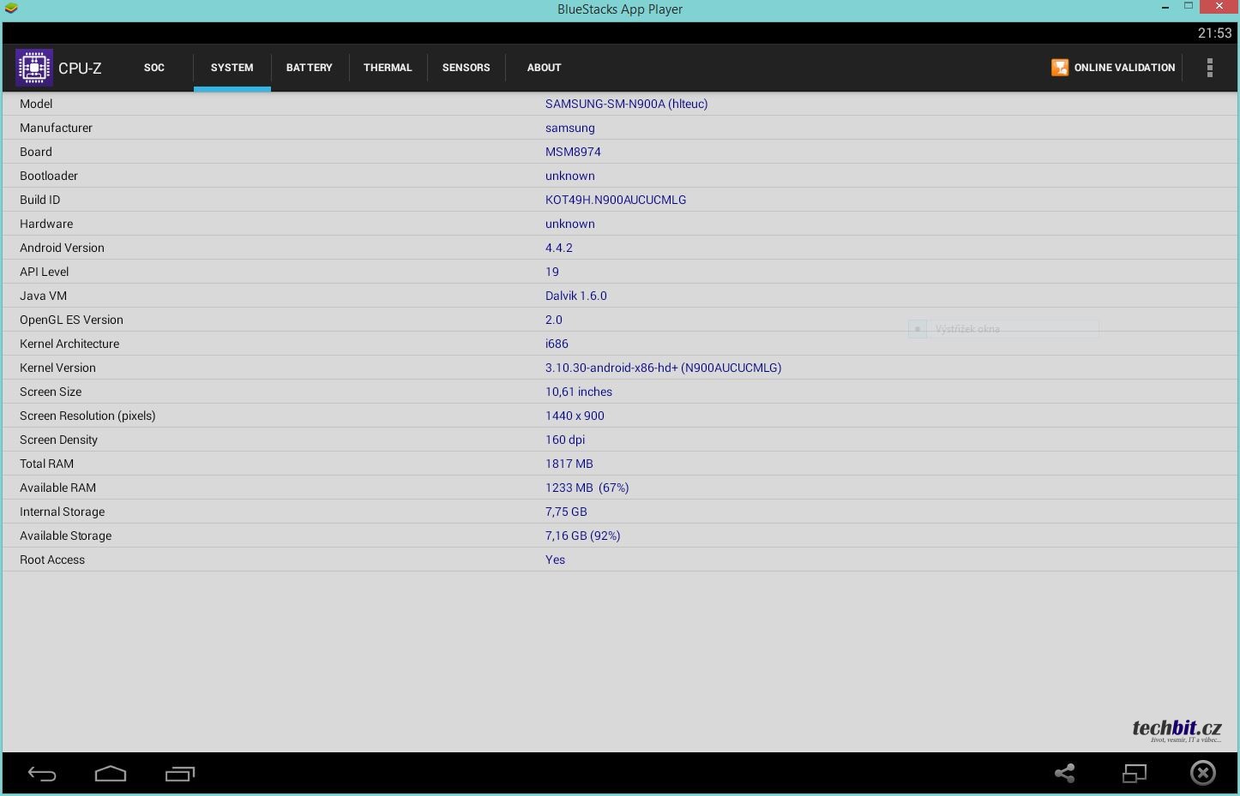Click the circled X close icon
This screenshot has height=796, width=1240.
pos(1203,773)
